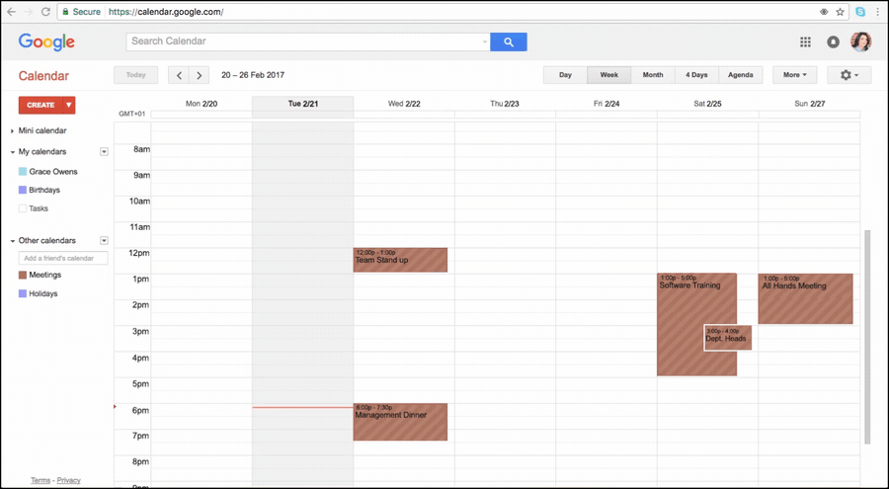Image resolution: width=889 pixels, height=489 pixels.
Task: Toggle the Meetings calendar color swatch
Action: 23,276
